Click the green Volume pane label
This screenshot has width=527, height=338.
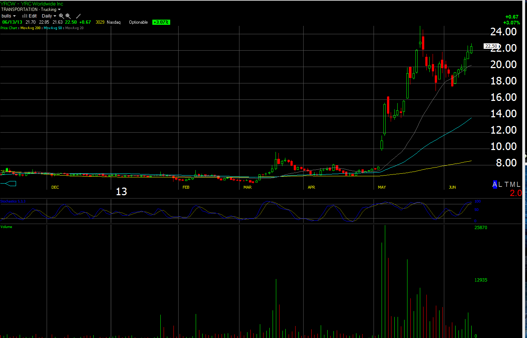[x=6, y=227]
